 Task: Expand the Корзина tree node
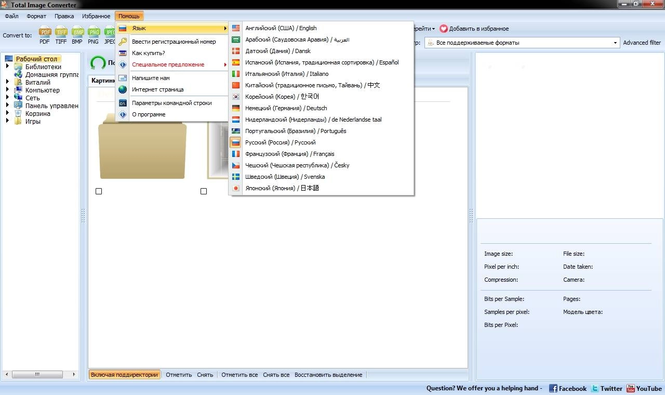(x=8, y=113)
